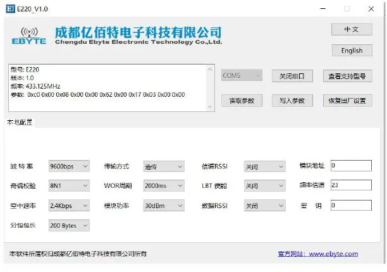Click the 版本: 1.0 text line

[x=22, y=78]
